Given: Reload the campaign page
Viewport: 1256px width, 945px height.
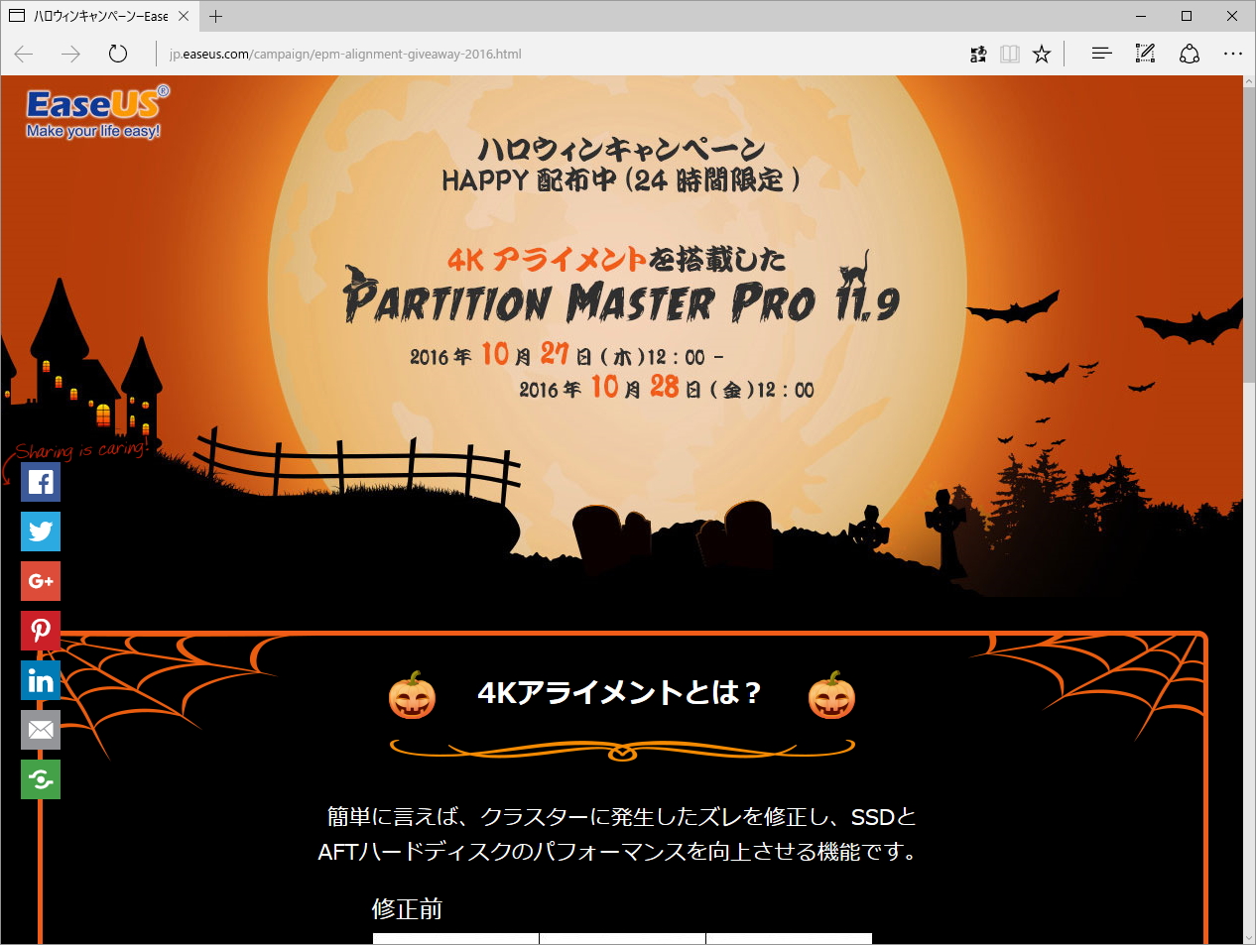Looking at the screenshot, I should click(x=118, y=54).
